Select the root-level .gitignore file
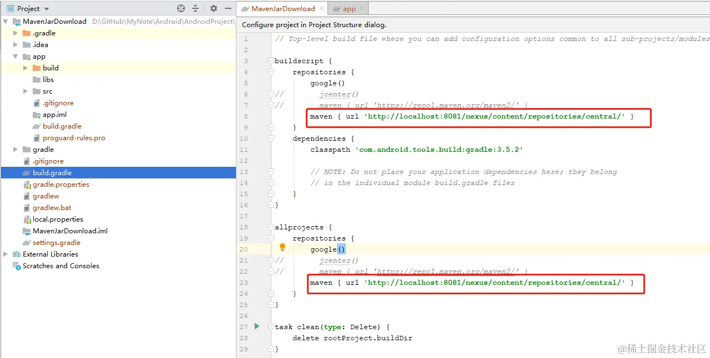The width and height of the screenshot is (710, 358). point(48,161)
